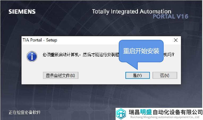Click the cyan 明盛 characters in watermark
Screen dimensions: 203x120
tap(146, 112)
